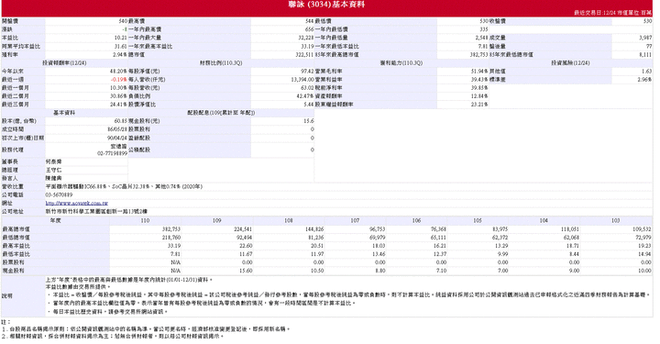660x344 pixels.
Task: Click the 公司電話 number 03-5670889
Action: coord(59,195)
